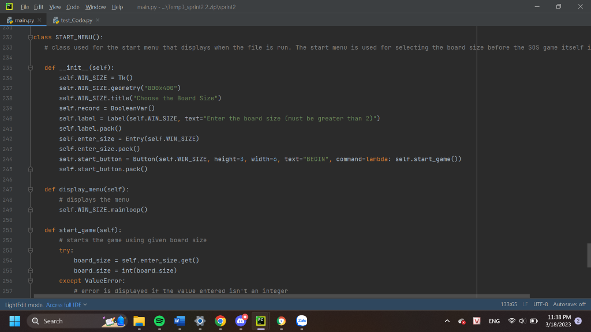The image size is (591, 332).
Task: Click the vertical scrollbar thumb
Action: click(x=589, y=255)
